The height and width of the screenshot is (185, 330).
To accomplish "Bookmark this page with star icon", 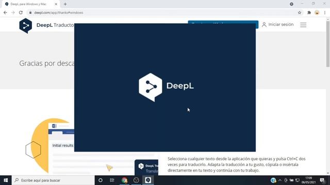I will pyautogui.click(x=300, y=12).
